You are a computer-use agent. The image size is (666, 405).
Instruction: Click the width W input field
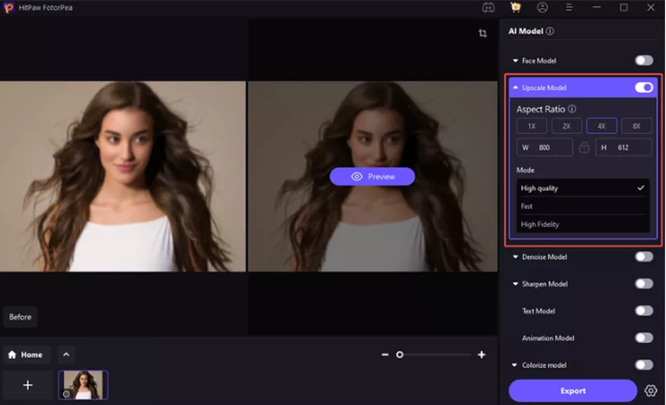point(544,148)
